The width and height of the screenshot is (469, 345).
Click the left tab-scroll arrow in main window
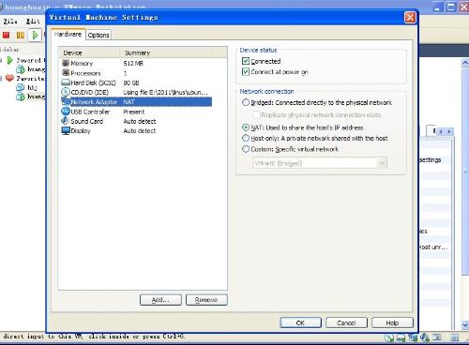click(441, 131)
